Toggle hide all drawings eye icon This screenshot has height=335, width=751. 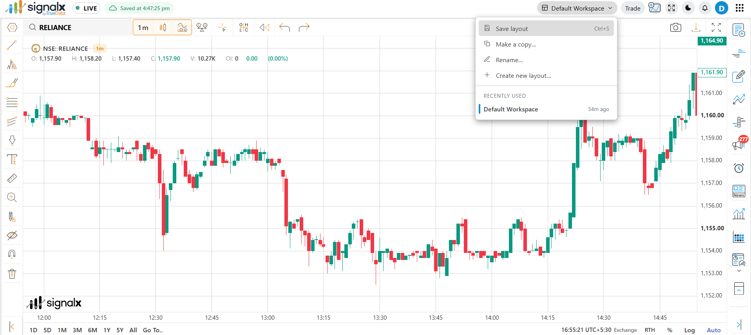(12, 235)
